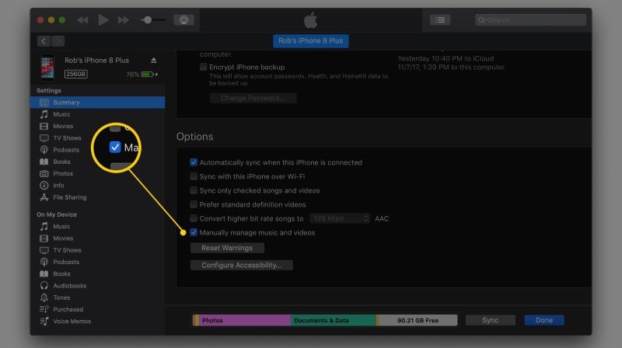The image size is (622, 348).
Task: Select Podcasts under Settings
Action: [66, 150]
